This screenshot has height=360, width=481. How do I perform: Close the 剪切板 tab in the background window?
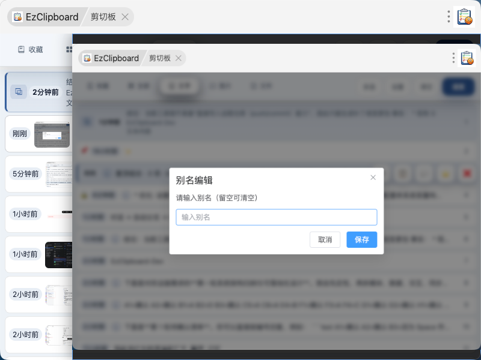pos(125,17)
